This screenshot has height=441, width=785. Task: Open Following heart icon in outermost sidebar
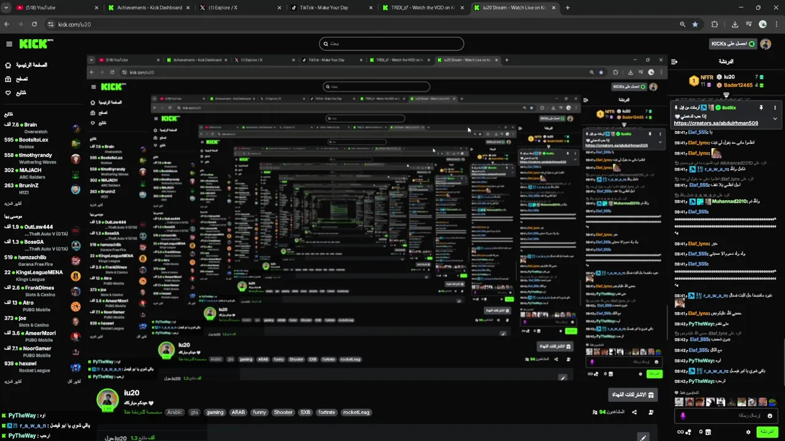(x=8, y=92)
